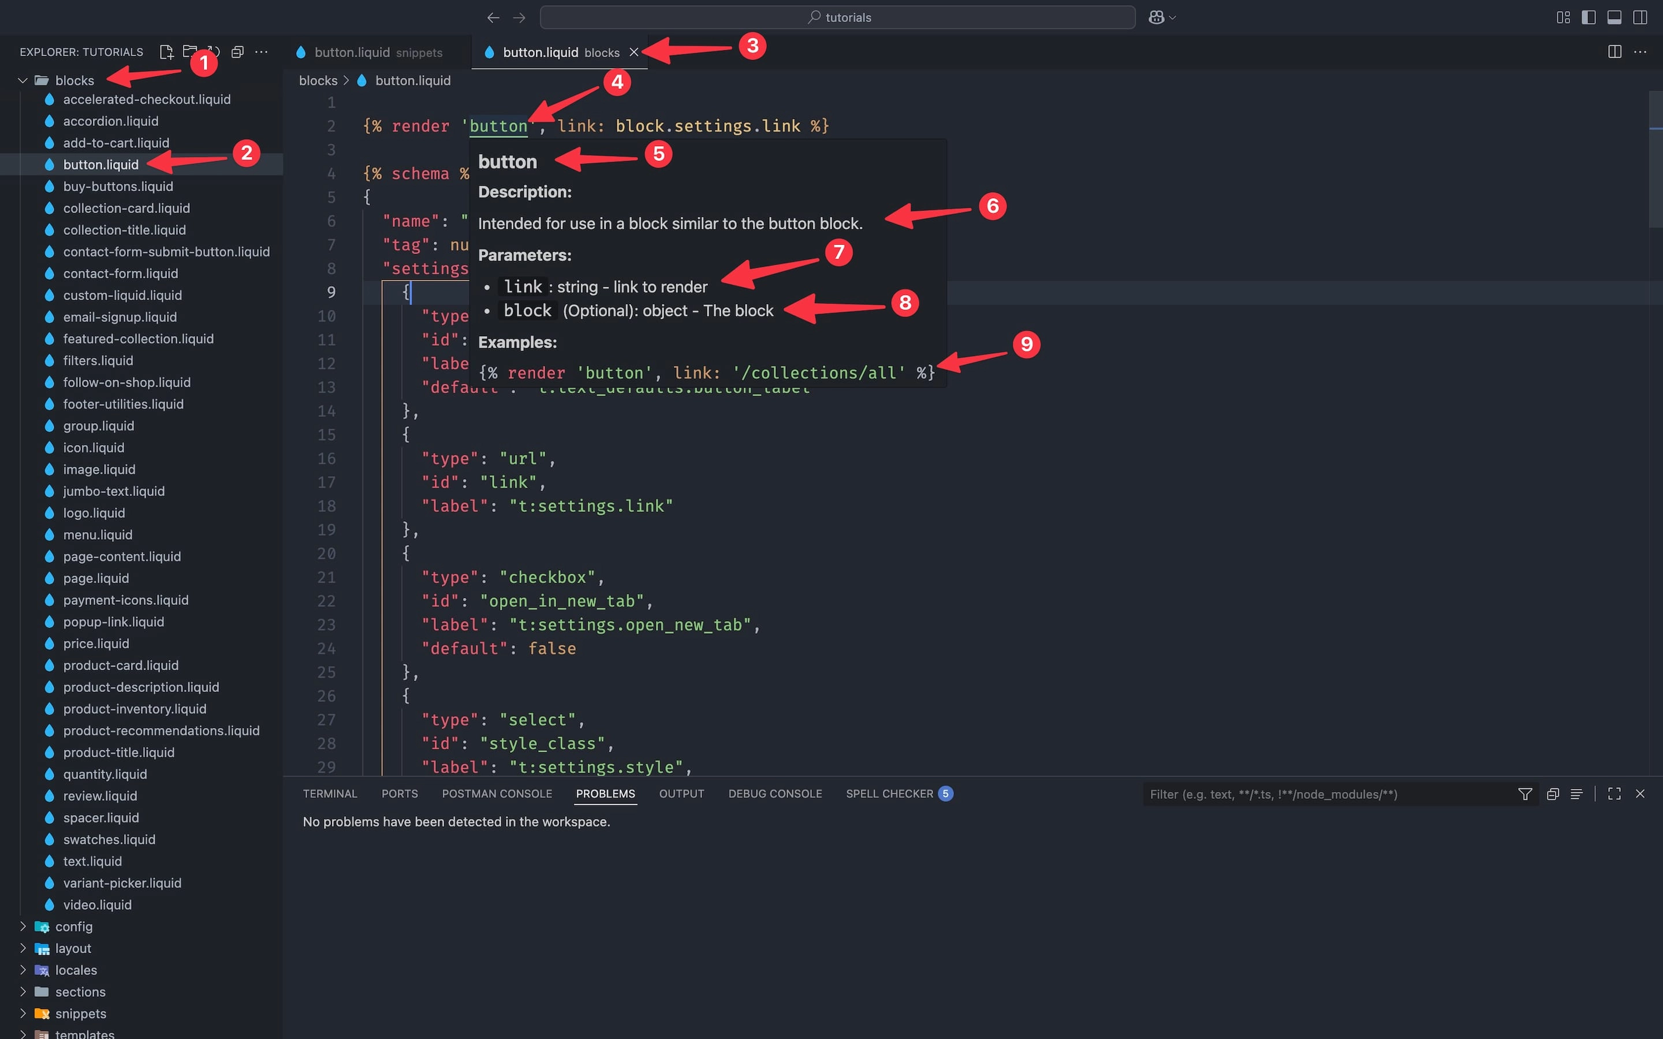Screen dimensions: 1663x1039
Task: Open the OUTPUT panel tab
Action: pos(682,794)
